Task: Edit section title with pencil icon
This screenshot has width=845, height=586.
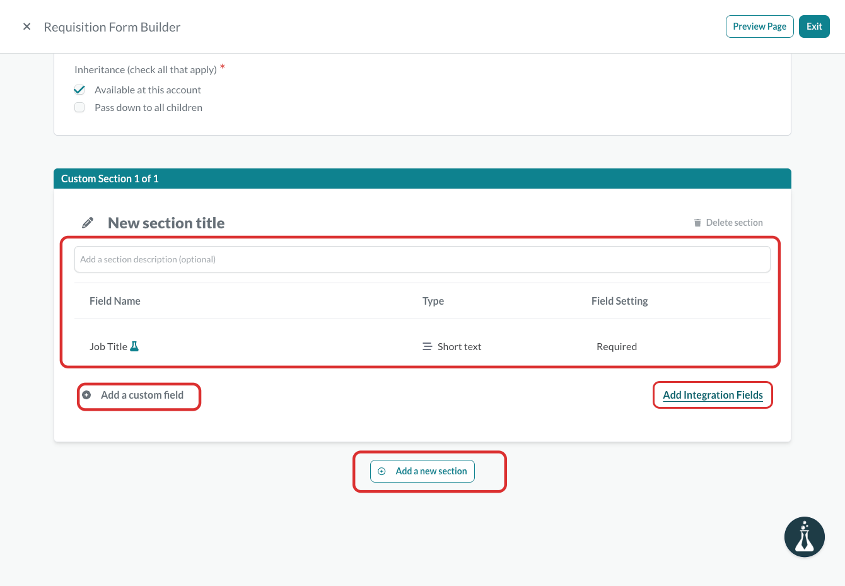Action: pyautogui.click(x=88, y=223)
